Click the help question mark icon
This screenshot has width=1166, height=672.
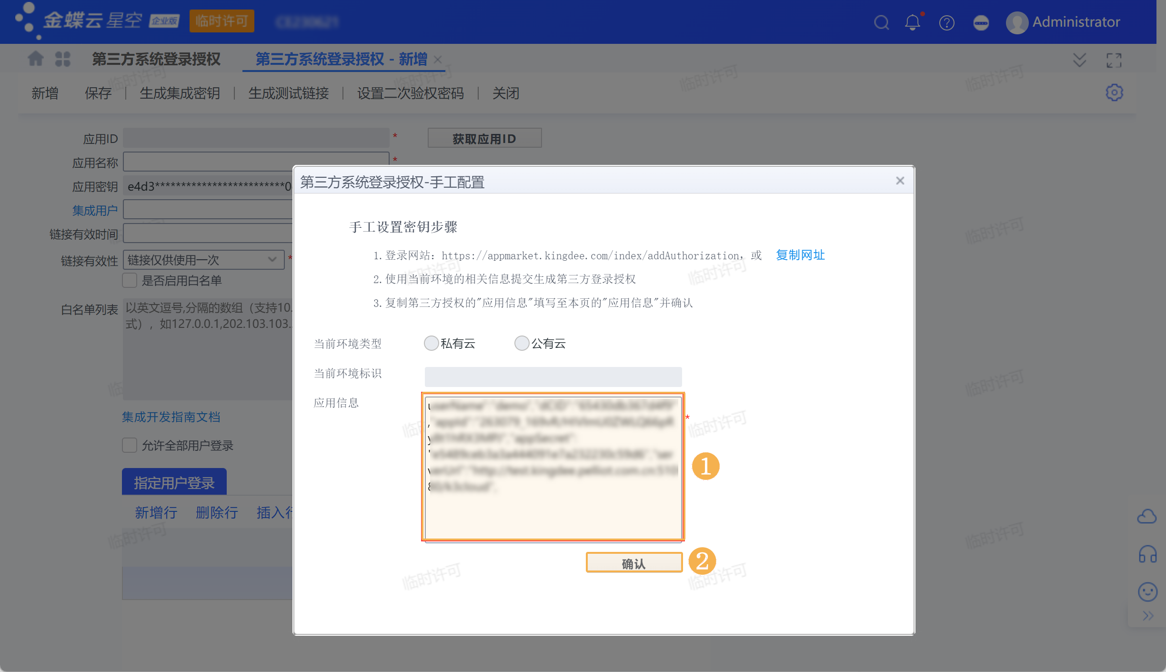coord(946,22)
